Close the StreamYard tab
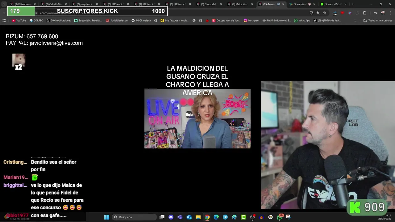Image resolution: width=395 pixels, height=222 pixels. [314, 4]
